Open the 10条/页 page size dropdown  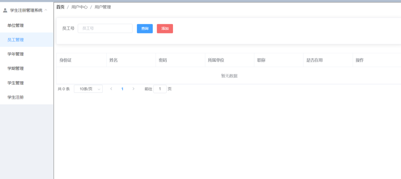point(88,89)
